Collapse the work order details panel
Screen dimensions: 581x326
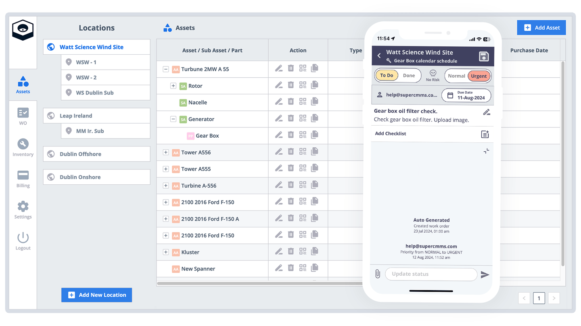click(486, 151)
